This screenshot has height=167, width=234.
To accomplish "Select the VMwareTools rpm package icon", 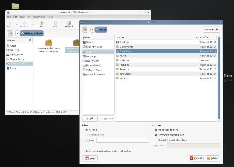I will coord(49,42).
